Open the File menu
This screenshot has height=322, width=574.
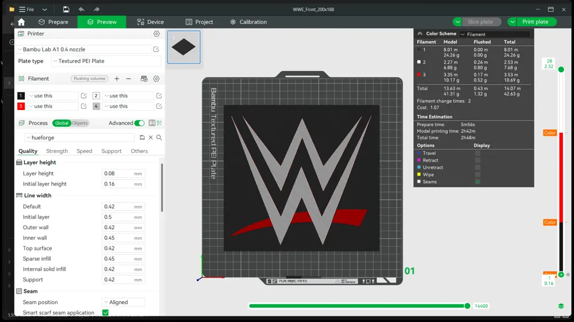click(x=27, y=9)
